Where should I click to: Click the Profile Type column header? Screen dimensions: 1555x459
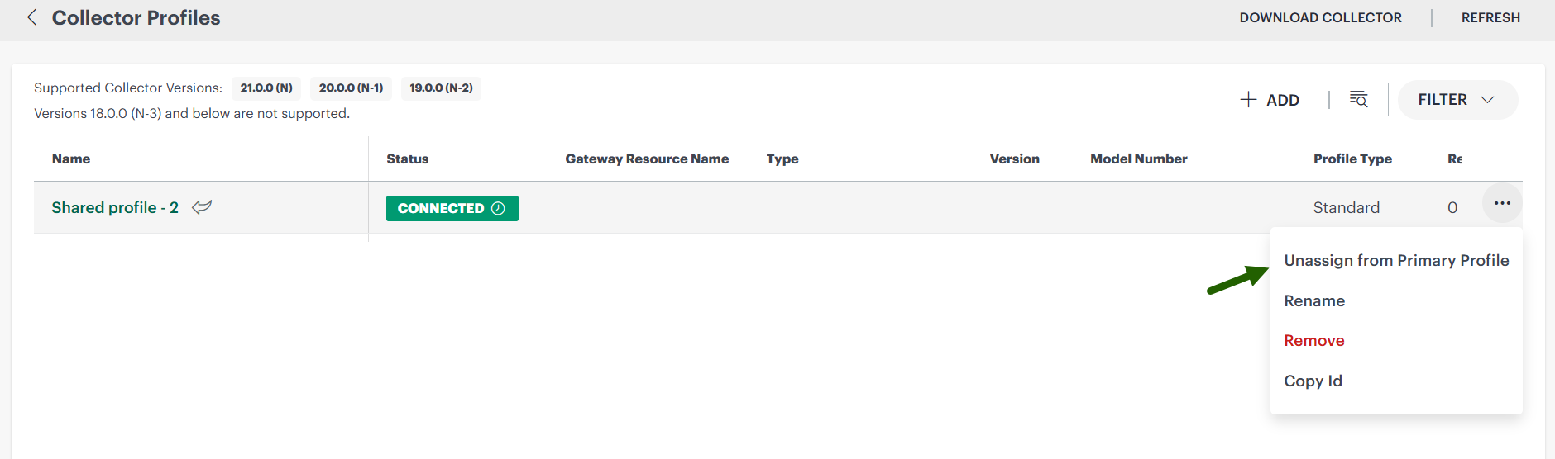(1352, 159)
